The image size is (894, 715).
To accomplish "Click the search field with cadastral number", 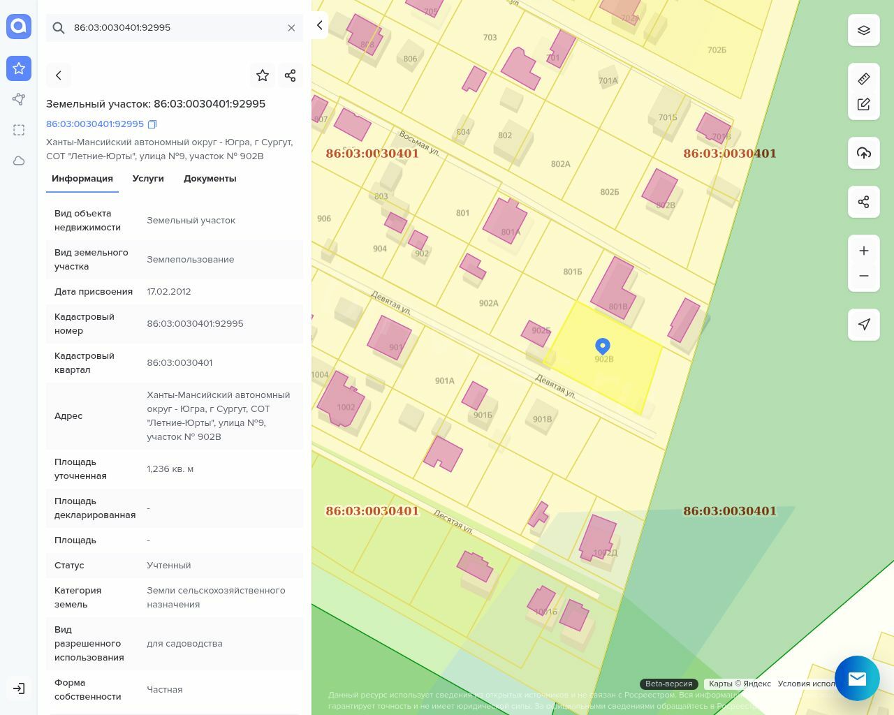I will tap(175, 28).
